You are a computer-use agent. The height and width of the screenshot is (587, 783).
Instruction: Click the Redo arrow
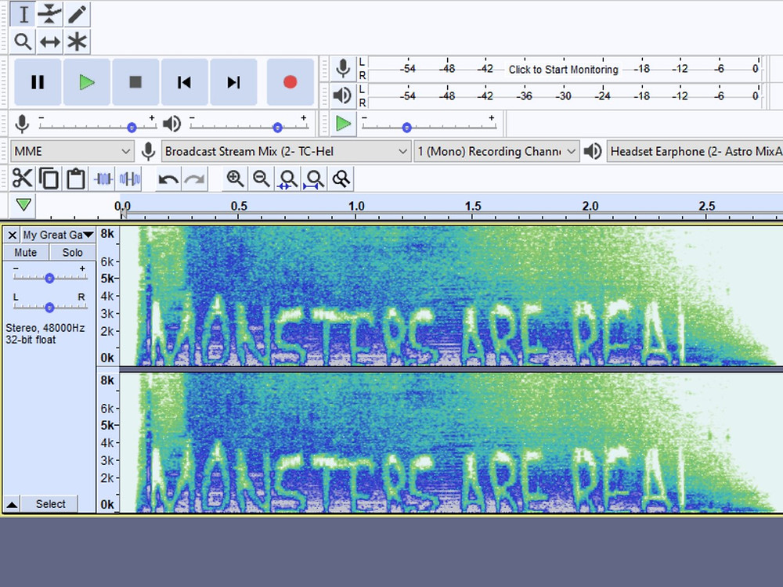click(x=195, y=178)
